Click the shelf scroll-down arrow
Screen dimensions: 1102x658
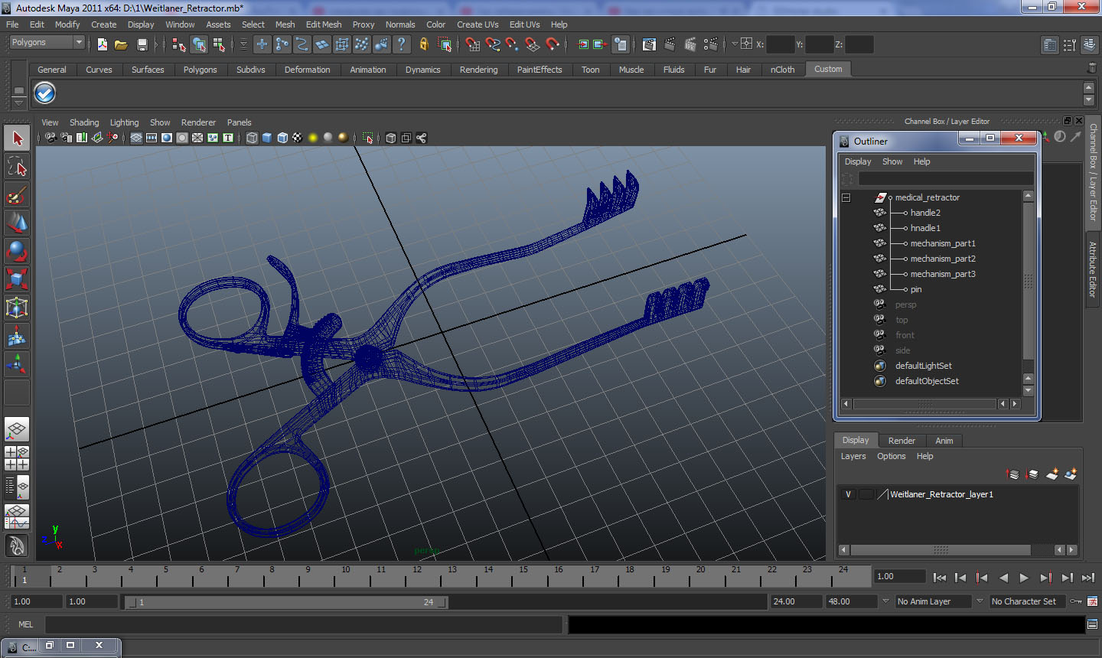pos(1089,100)
